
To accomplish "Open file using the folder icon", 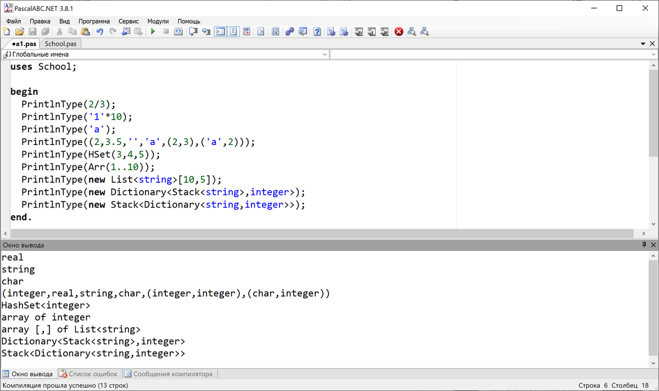I will [19, 32].
